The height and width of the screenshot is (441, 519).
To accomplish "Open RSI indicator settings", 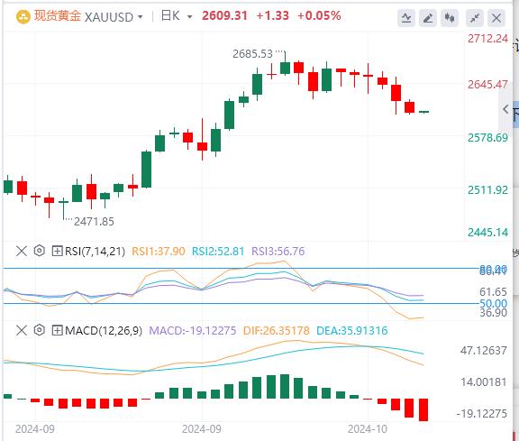I will pyautogui.click(x=40, y=251).
